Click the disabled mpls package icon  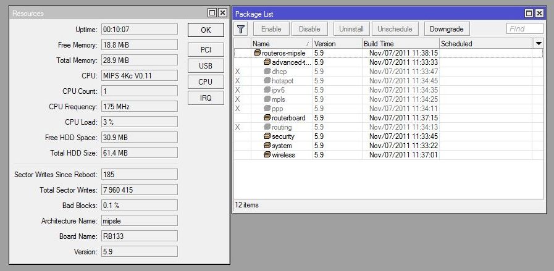pos(267,99)
